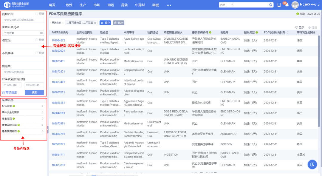Toggle 精确 checkbox for 不良事件
This screenshot has width=322, height=176.
click(x=37, y=53)
